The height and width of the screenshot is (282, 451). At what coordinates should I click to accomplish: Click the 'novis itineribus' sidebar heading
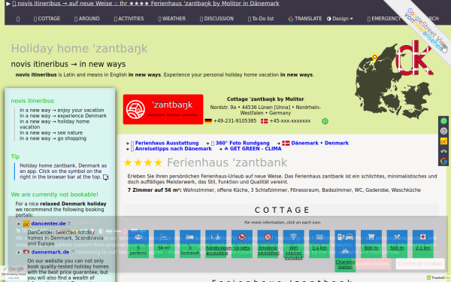click(x=32, y=101)
